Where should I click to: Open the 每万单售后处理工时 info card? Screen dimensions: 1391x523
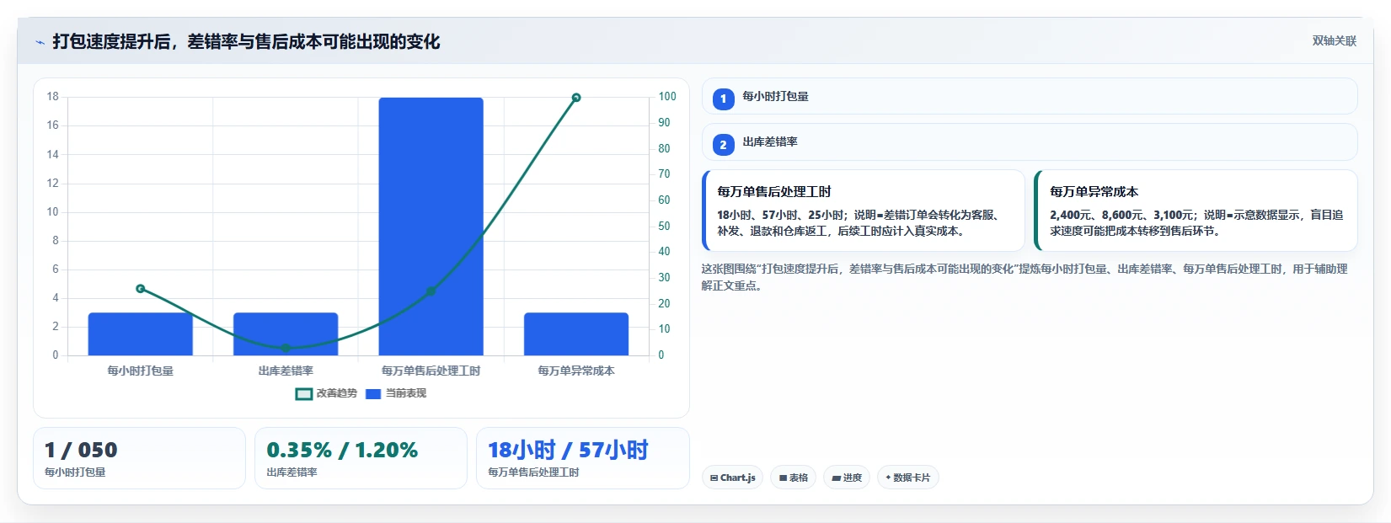click(x=864, y=211)
